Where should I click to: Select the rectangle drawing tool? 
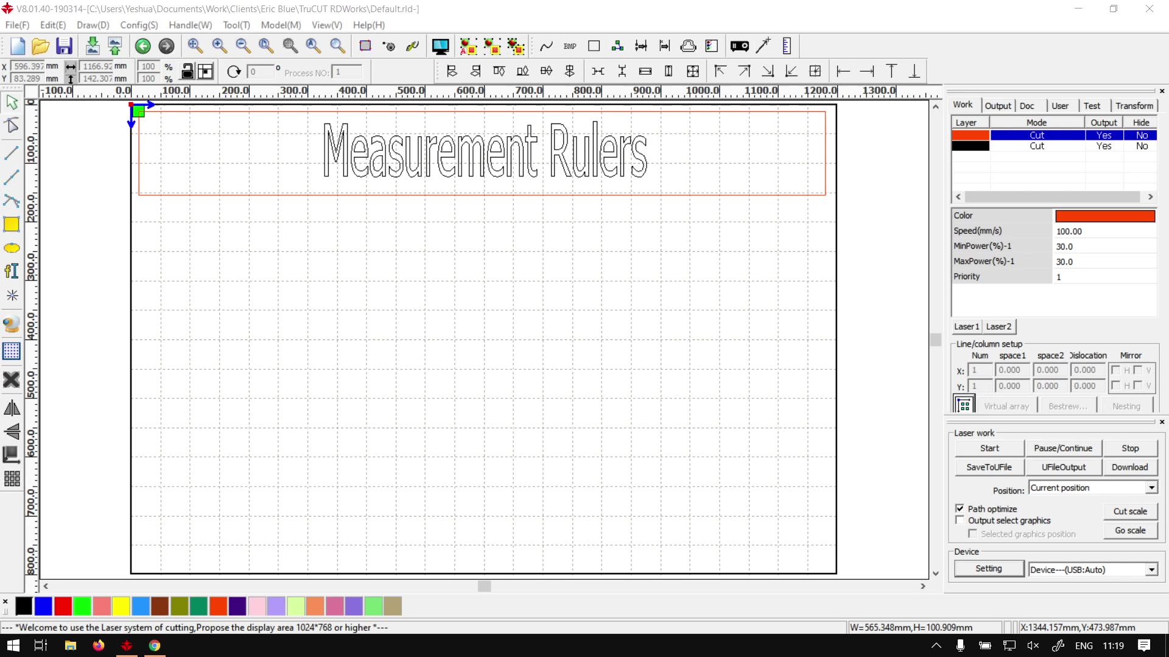[12, 224]
